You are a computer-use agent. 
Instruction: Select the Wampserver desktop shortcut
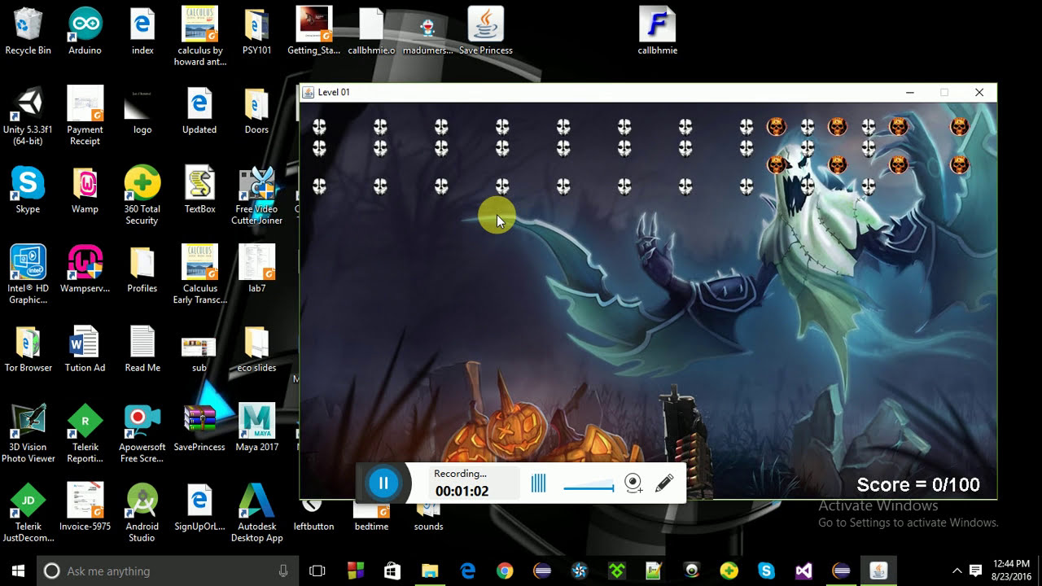click(85, 269)
